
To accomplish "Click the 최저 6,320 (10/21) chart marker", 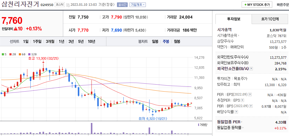I will click(153, 118).
